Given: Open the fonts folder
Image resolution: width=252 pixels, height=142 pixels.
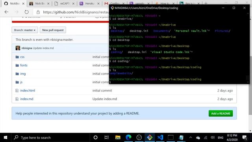Looking at the screenshot, I should pyautogui.click(x=24, y=65).
